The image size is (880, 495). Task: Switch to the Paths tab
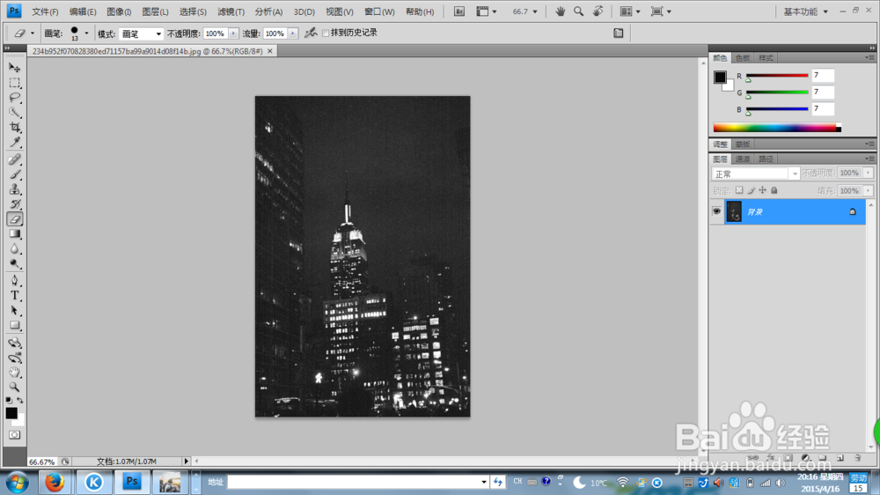(766, 159)
